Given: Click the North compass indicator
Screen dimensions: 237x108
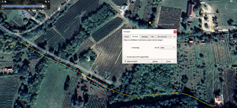Looking at the screenshot, I should [x=231, y=1].
